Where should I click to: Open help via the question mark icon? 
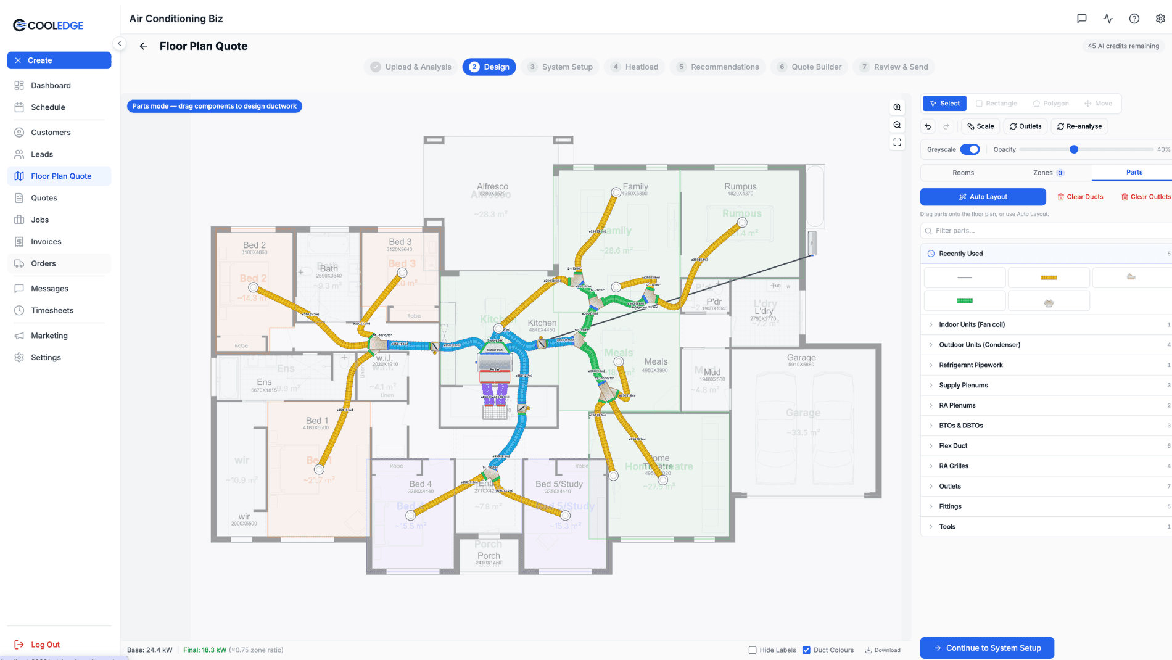1134,19
